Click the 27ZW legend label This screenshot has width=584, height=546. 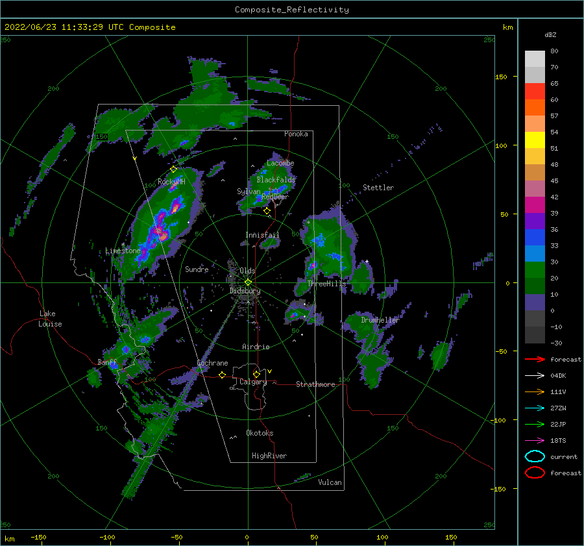point(558,408)
